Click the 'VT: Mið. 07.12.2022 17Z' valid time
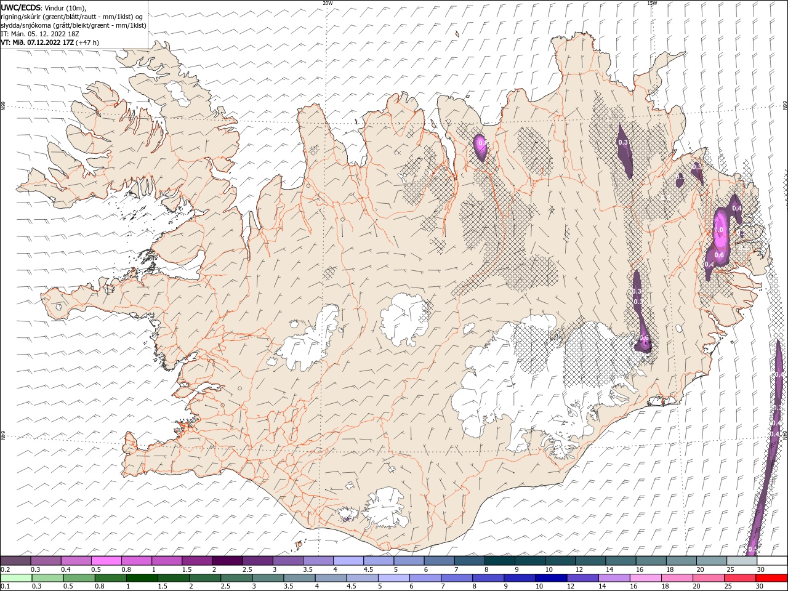The width and height of the screenshot is (788, 591). (38, 42)
